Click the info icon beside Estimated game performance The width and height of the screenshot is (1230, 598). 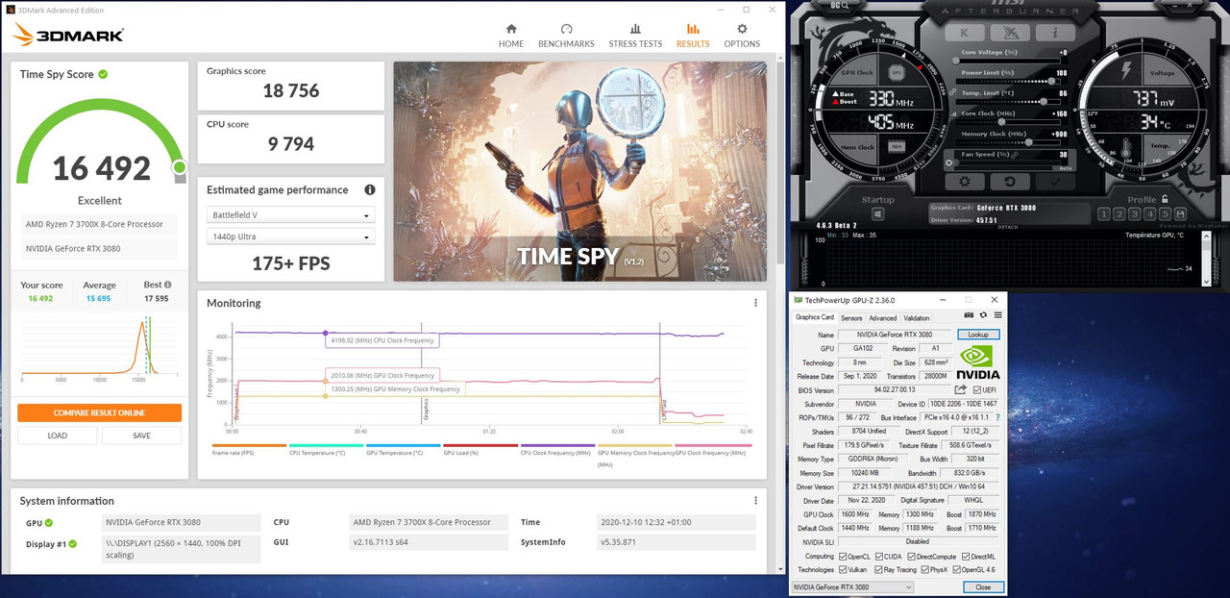[x=369, y=190]
